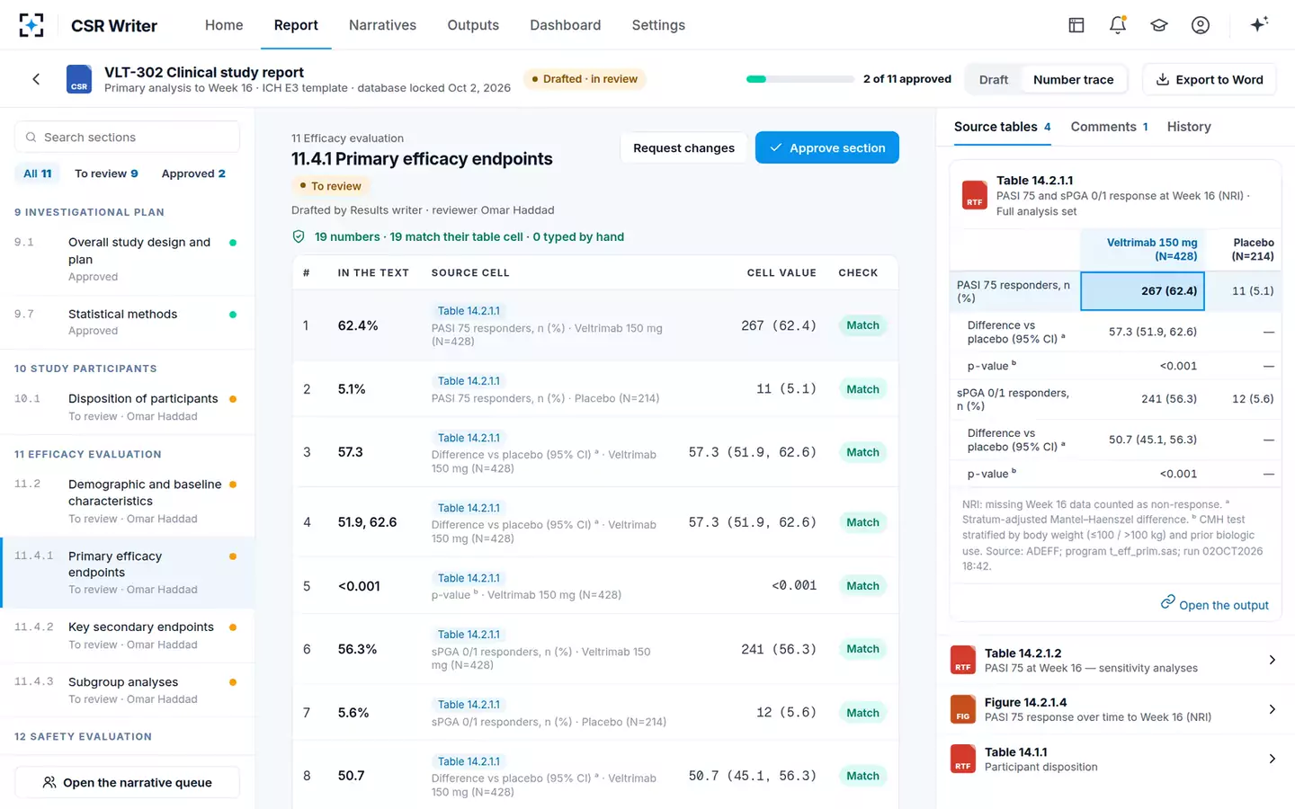Click the CSR Writer logo icon
The image size is (1295, 809).
(x=31, y=25)
